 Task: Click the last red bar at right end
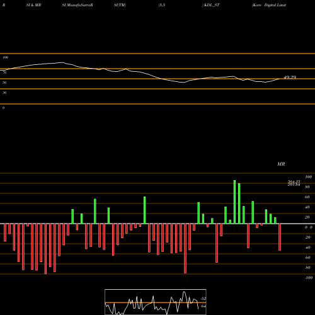click(280, 237)
